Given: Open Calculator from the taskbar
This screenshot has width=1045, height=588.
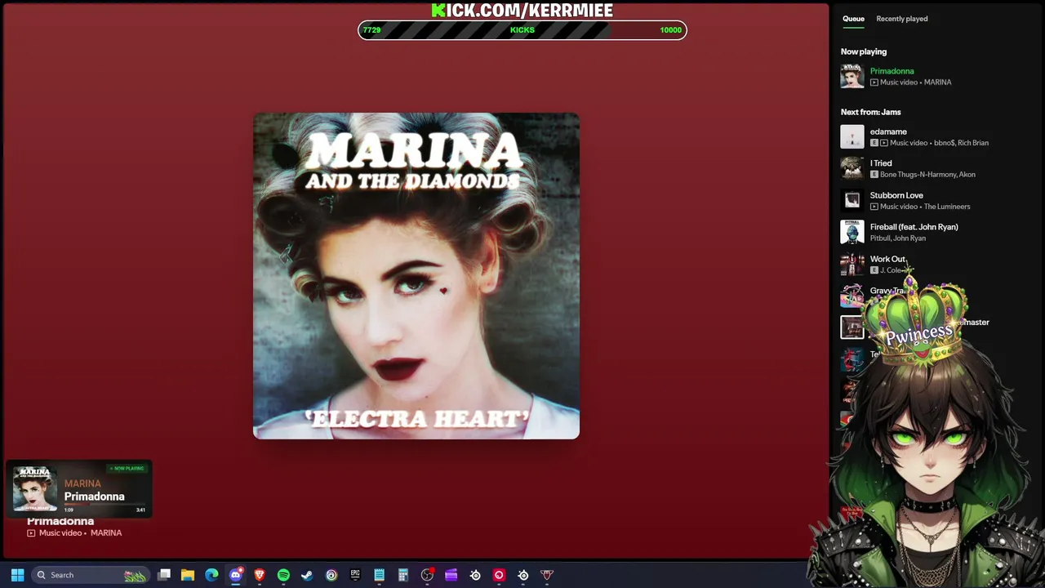Looking at the screenshot, I should coord(402,575).
